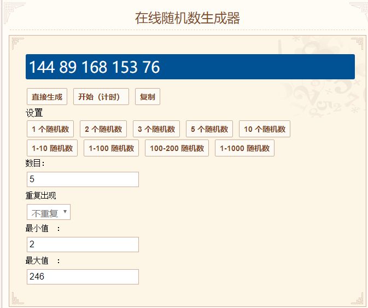
Task: Open the 不重复 repeat dropdown
Action: click(x=49, y=212)
